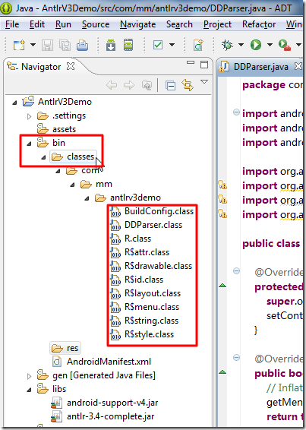This screenshot has height=430, width=306.
Task: Click the Save toolbar icon
Action: pos(47,45)
